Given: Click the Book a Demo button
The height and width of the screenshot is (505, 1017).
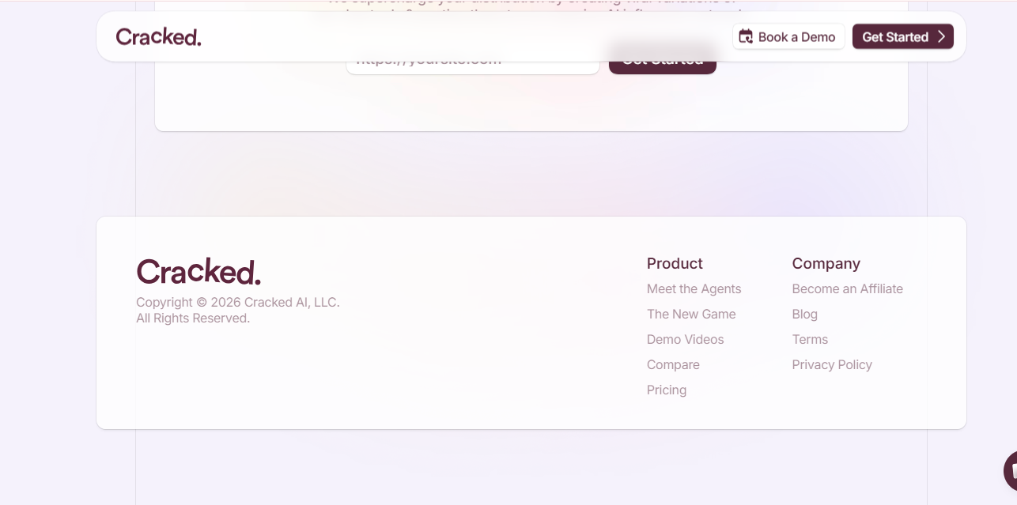Looking at the screenshot, I should (788, 36).
